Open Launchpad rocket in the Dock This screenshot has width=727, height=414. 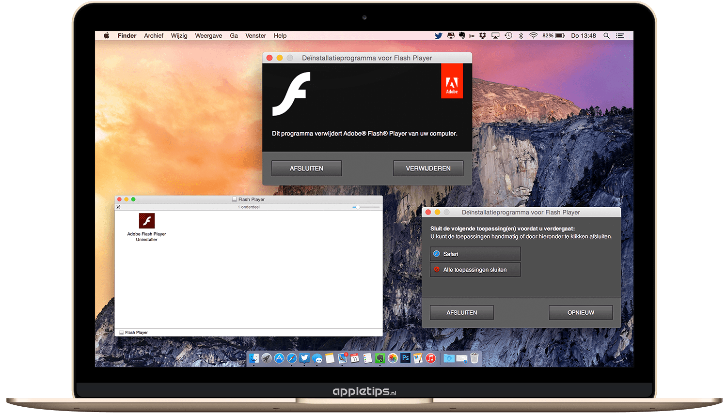pyautogui.click(x=267, y=358)
